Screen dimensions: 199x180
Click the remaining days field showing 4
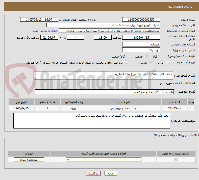pos(76,37)
